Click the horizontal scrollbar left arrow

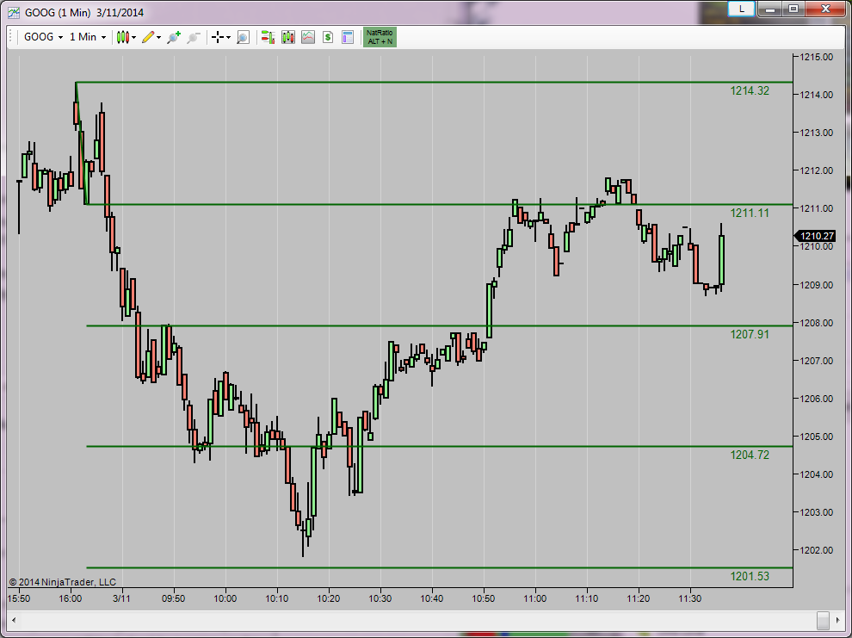[x=14, y=620]
